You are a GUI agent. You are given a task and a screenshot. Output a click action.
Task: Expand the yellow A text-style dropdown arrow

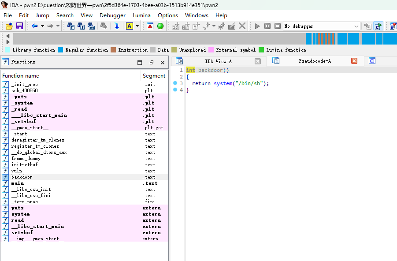tap(137, 26)
